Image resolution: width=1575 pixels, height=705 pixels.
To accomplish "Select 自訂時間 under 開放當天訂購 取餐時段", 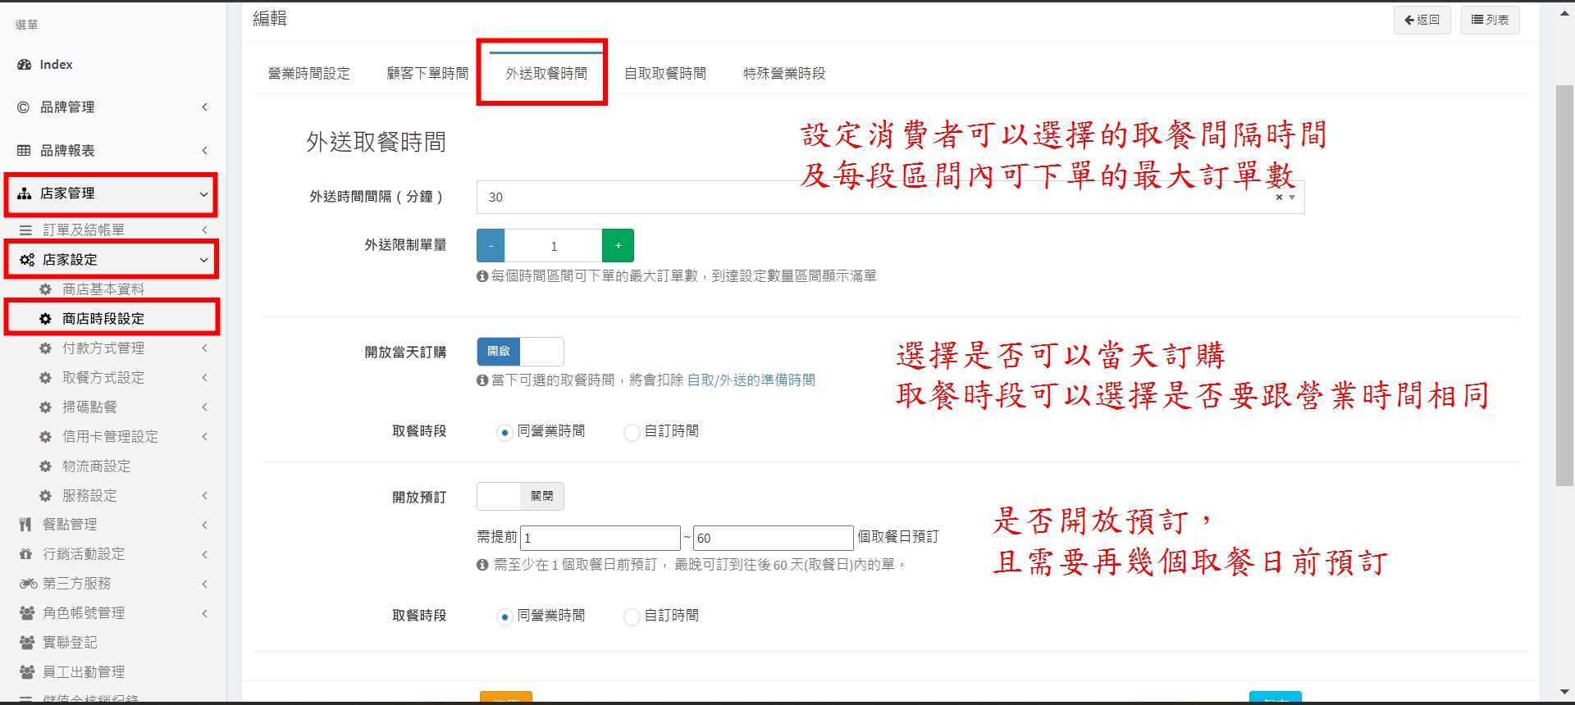I will coord(632,432).
